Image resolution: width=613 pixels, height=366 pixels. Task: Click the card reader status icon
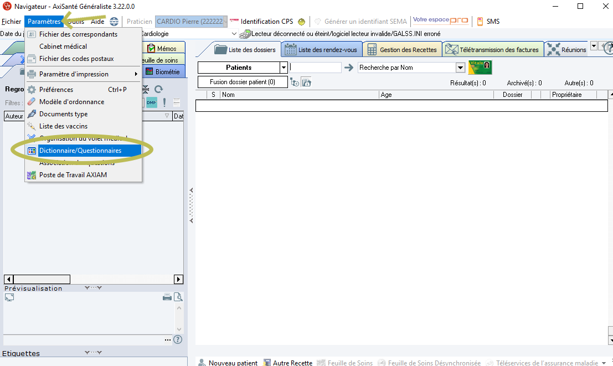[245, 34]
